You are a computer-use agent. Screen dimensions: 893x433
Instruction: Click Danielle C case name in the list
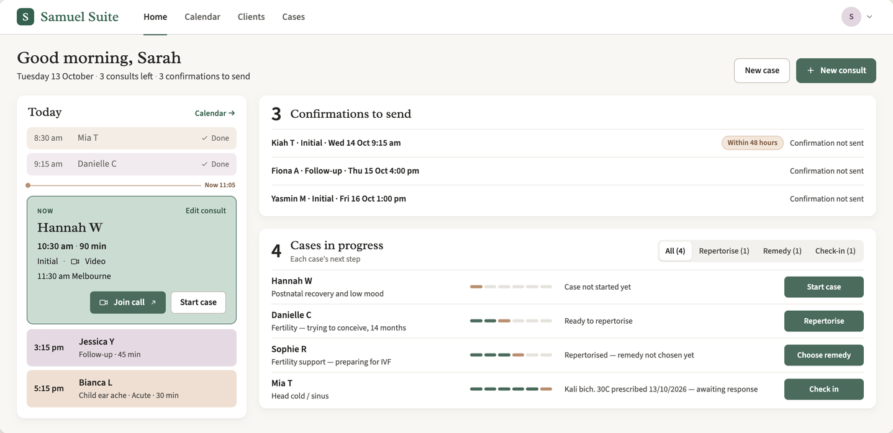click(291, 315)
